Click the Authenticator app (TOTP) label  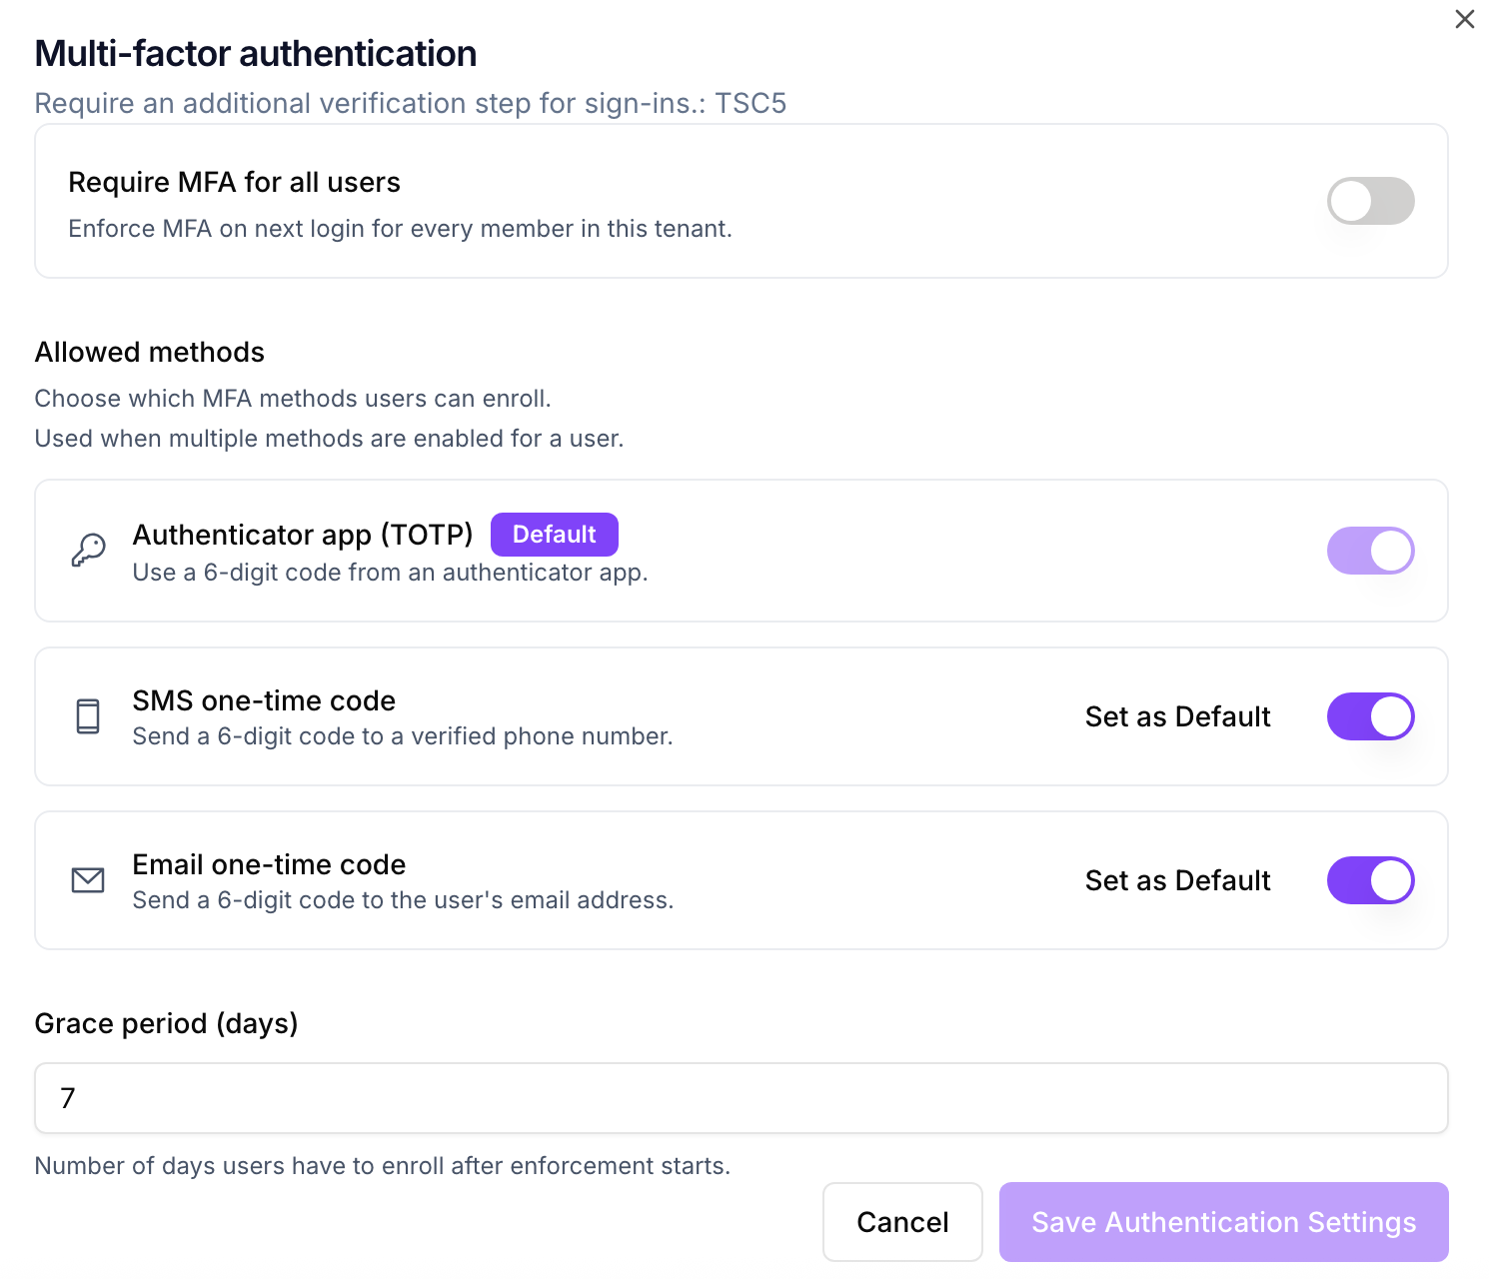point(303,535)
